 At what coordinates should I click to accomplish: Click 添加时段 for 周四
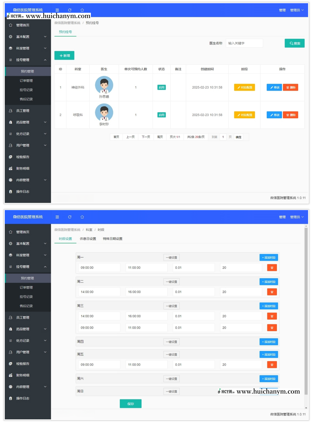pyautogui.click(x=269, y=342)
